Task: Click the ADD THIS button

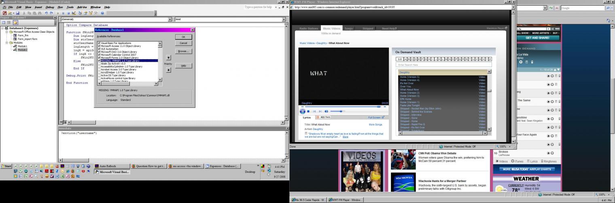Action: click(323, 117)
